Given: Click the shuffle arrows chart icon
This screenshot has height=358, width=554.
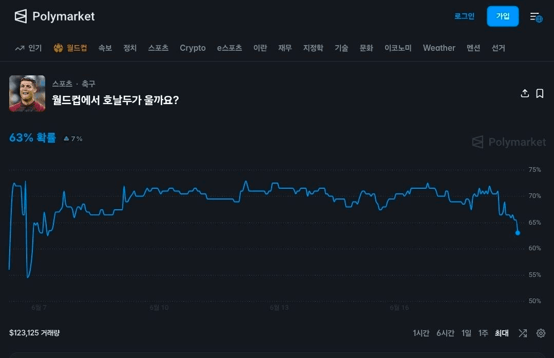Looking at the screenshot, I should [x=523, y=333].
